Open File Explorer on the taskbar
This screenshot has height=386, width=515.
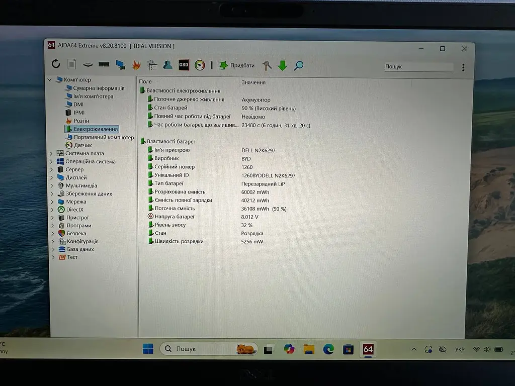309,349
